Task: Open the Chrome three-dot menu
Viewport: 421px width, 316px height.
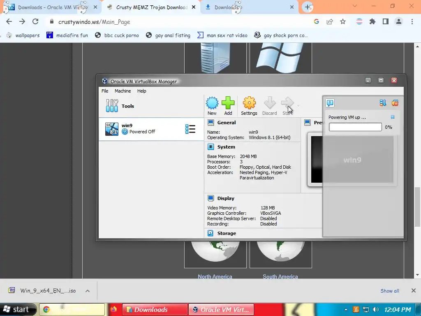Action: coord(412,21)
